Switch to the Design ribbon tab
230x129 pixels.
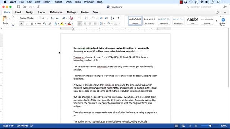click(29, 12)
